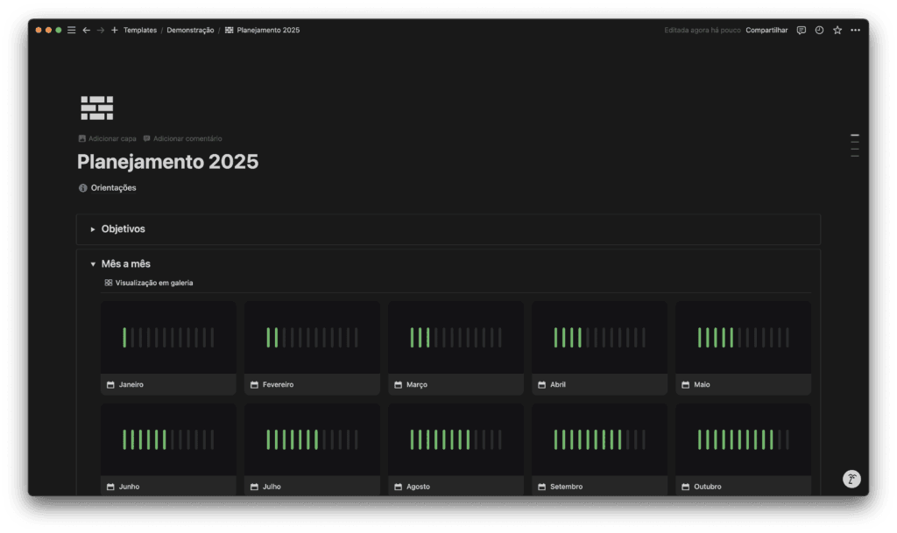Go back with the left arrow
The width and height of the screenshot is (897, 533).
(86, 30)
